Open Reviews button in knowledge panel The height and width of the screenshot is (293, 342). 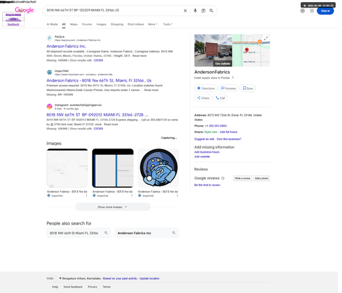coord(228,88)
